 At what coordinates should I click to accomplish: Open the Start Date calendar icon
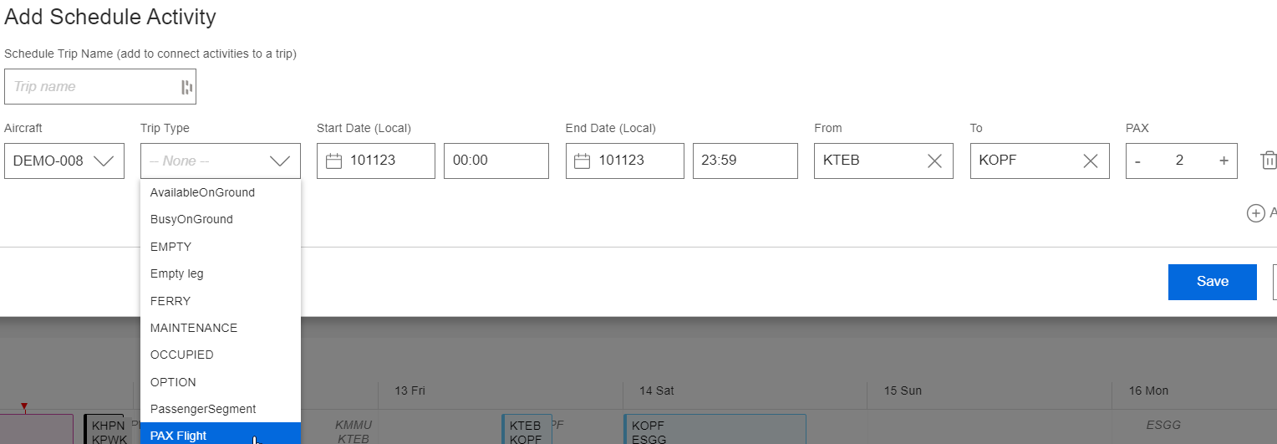tap(333, 161)
